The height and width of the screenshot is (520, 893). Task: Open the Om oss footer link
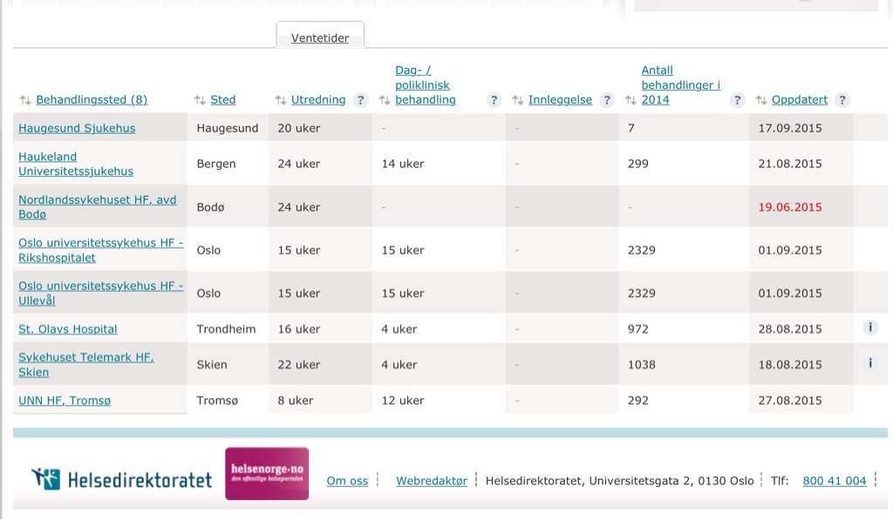347,481
